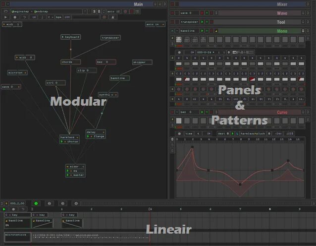Viewport: 316px width, 246px height.
Task: Select the harmless synth module
Action: [x=69, y=137]
